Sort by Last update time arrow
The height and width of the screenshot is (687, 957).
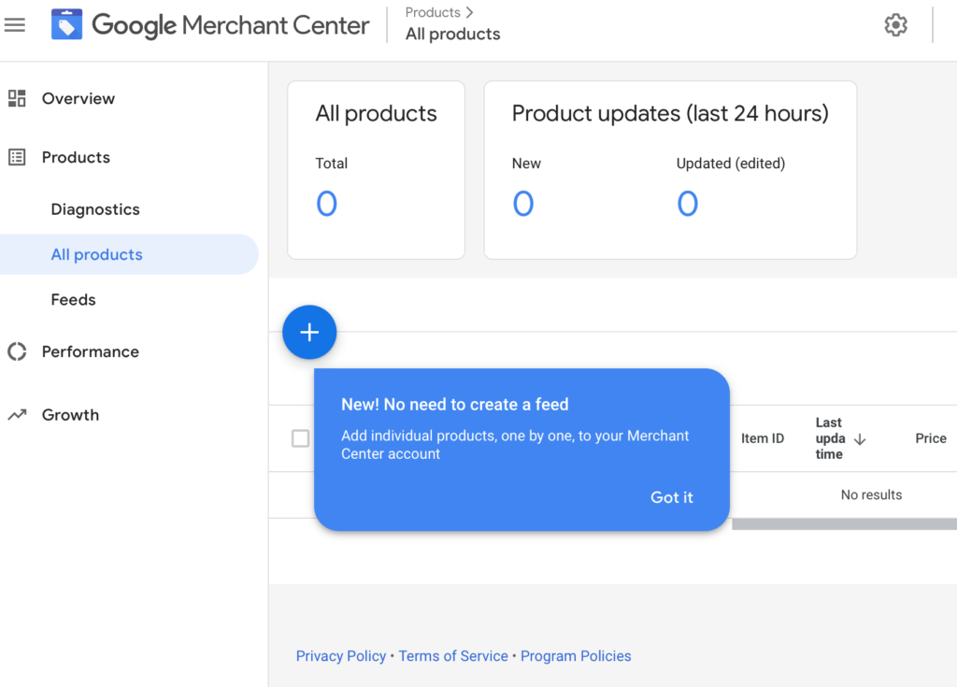pos(860,439)
